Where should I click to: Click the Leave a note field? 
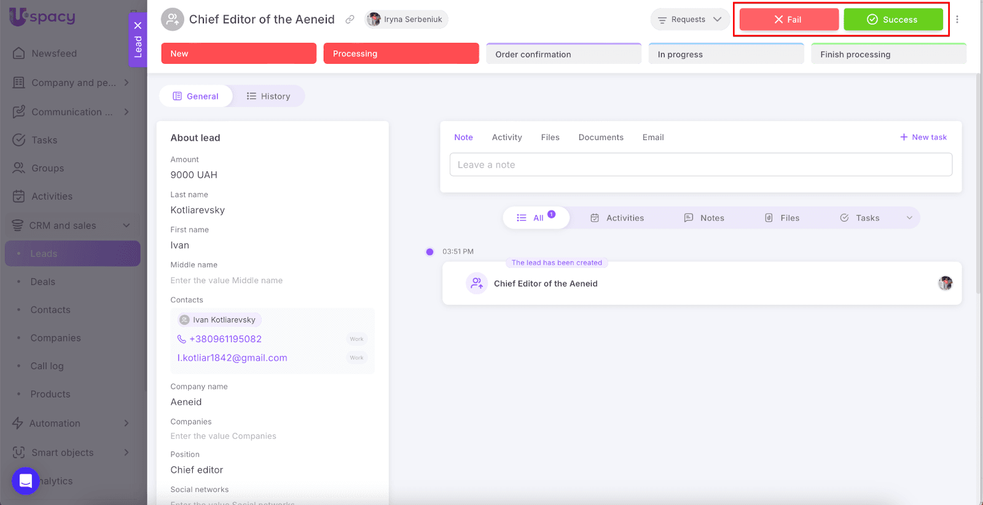pos(700,165)
